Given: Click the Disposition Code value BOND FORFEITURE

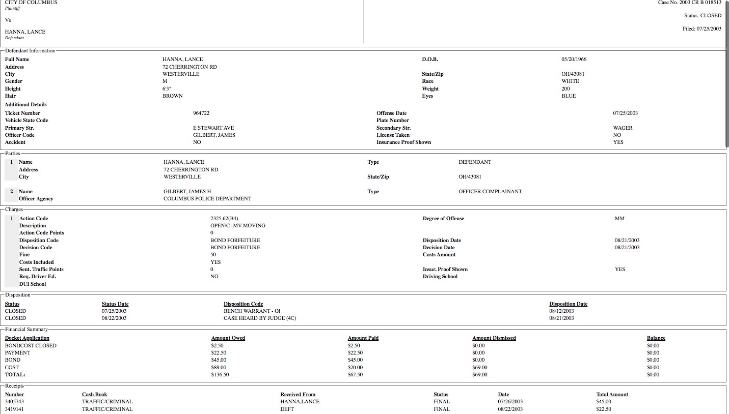Looking at the screenshot, I should [235, 241].
